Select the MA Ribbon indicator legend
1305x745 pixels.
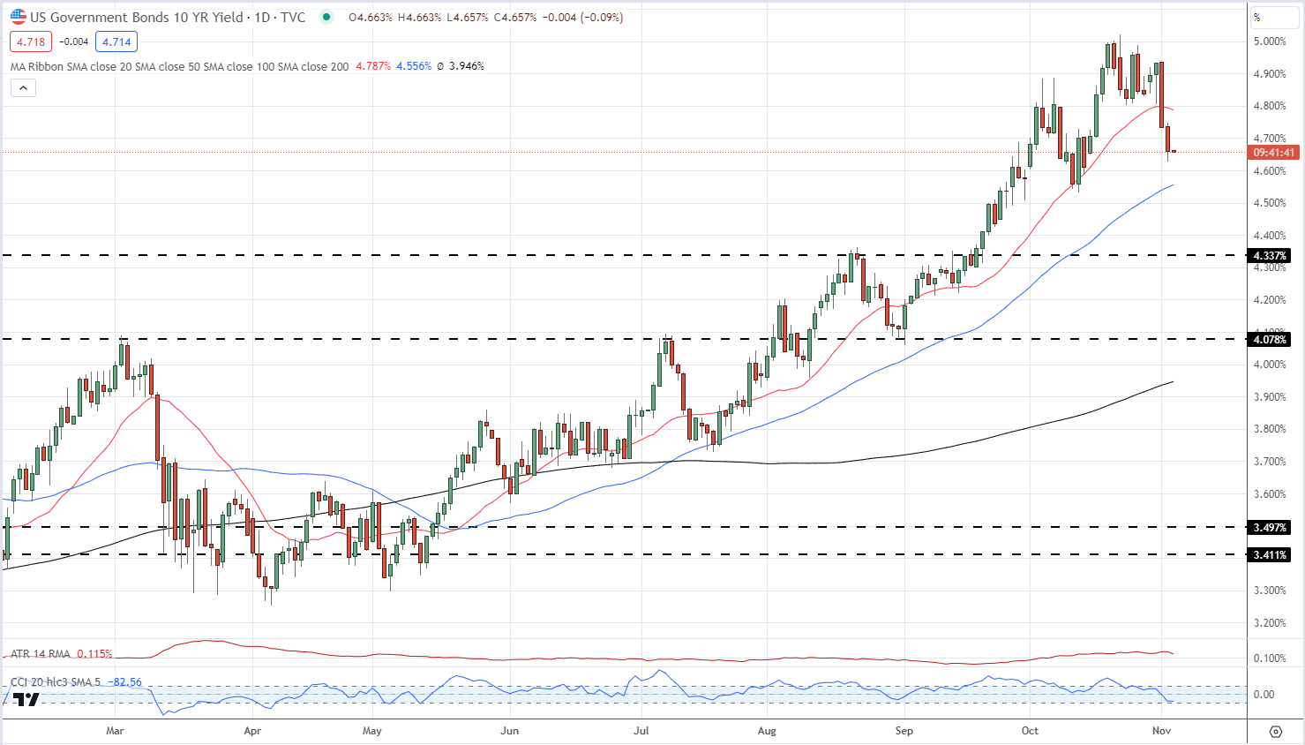[179, 66]
